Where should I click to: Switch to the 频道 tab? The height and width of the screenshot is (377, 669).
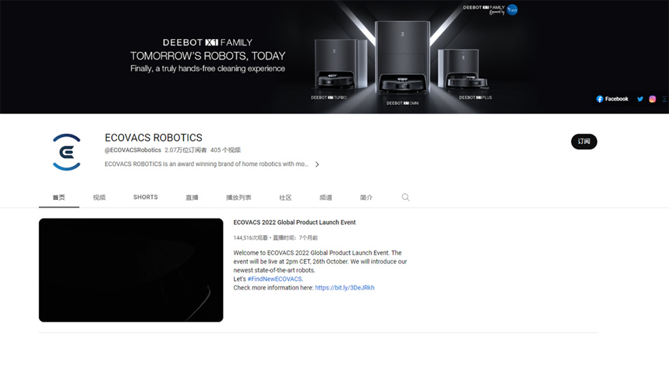326,197
